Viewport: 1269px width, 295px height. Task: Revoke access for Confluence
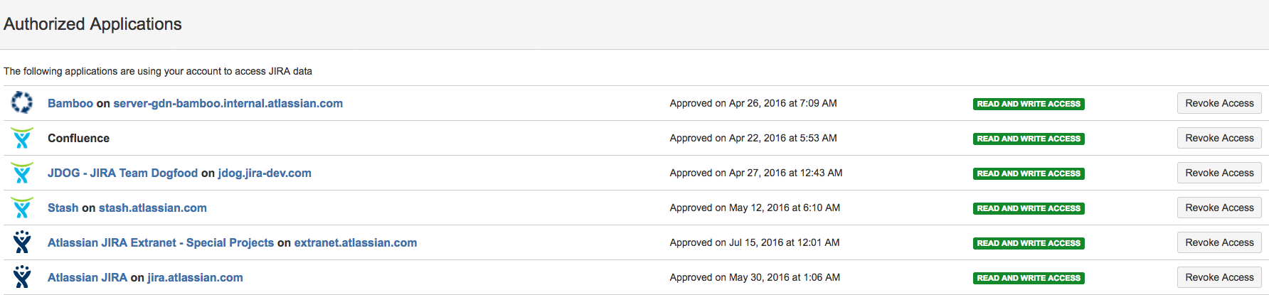1218,139
